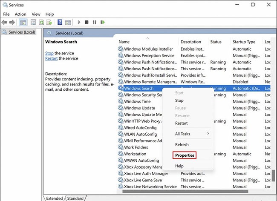
Task: Select Restart from the context menu
Action: (181, 123)
